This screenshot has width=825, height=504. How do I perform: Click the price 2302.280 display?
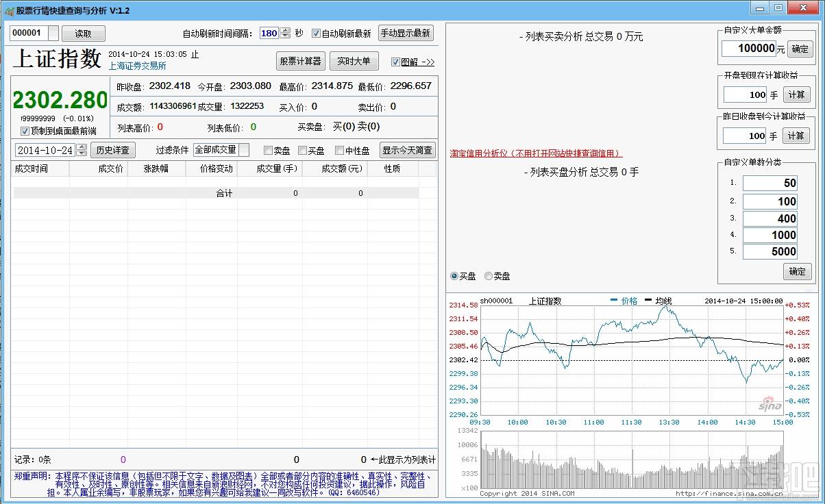point(60,100)
